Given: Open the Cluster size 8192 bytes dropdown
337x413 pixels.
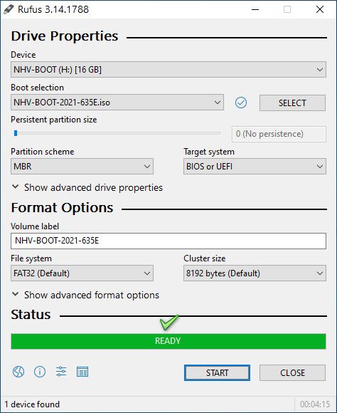Looking at the screenshot, I should [255, 273].
